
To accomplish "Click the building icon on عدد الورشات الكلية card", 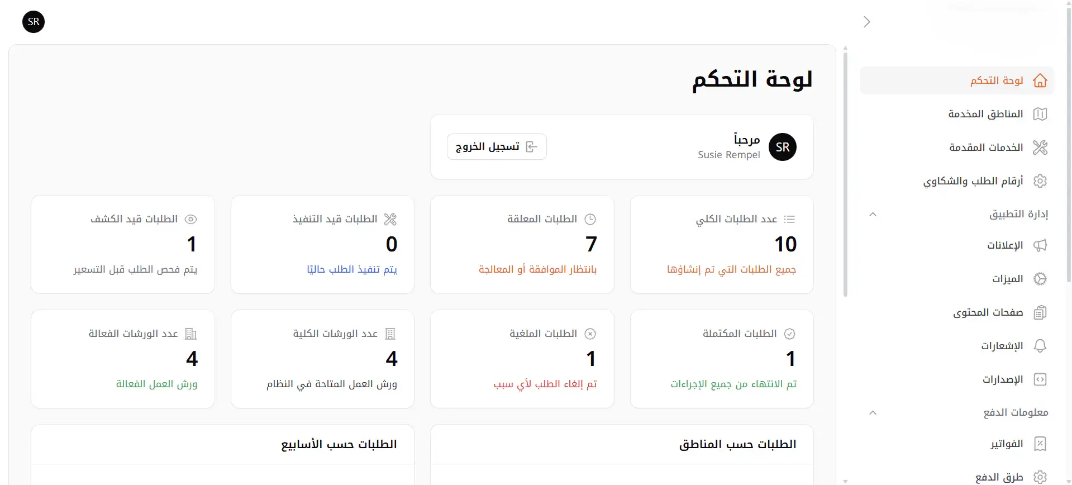I will point(390,334).
